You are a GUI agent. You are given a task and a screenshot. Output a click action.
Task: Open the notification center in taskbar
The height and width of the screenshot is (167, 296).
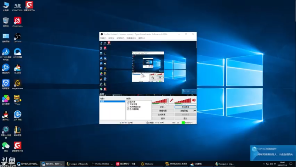point(291,164)
